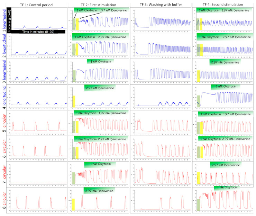Click row 5 TF 2 '1.97 nM Denaverine' label

point(112,113)
